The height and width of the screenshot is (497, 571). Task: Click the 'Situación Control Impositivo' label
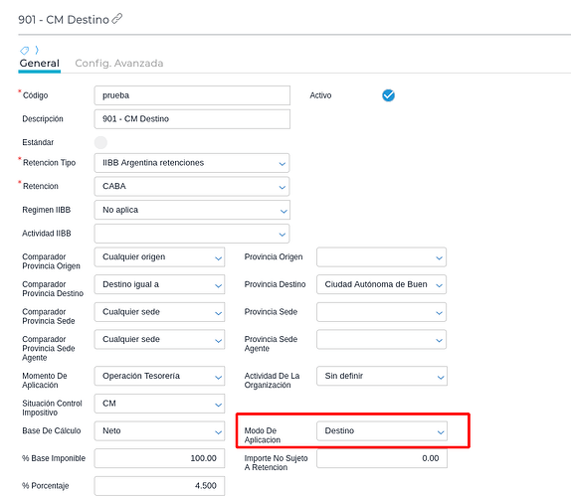52,409
